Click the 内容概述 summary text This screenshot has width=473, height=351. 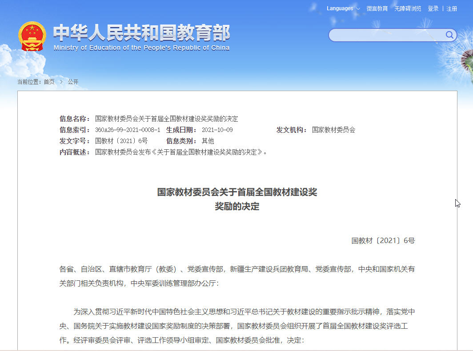coord(181,152)
